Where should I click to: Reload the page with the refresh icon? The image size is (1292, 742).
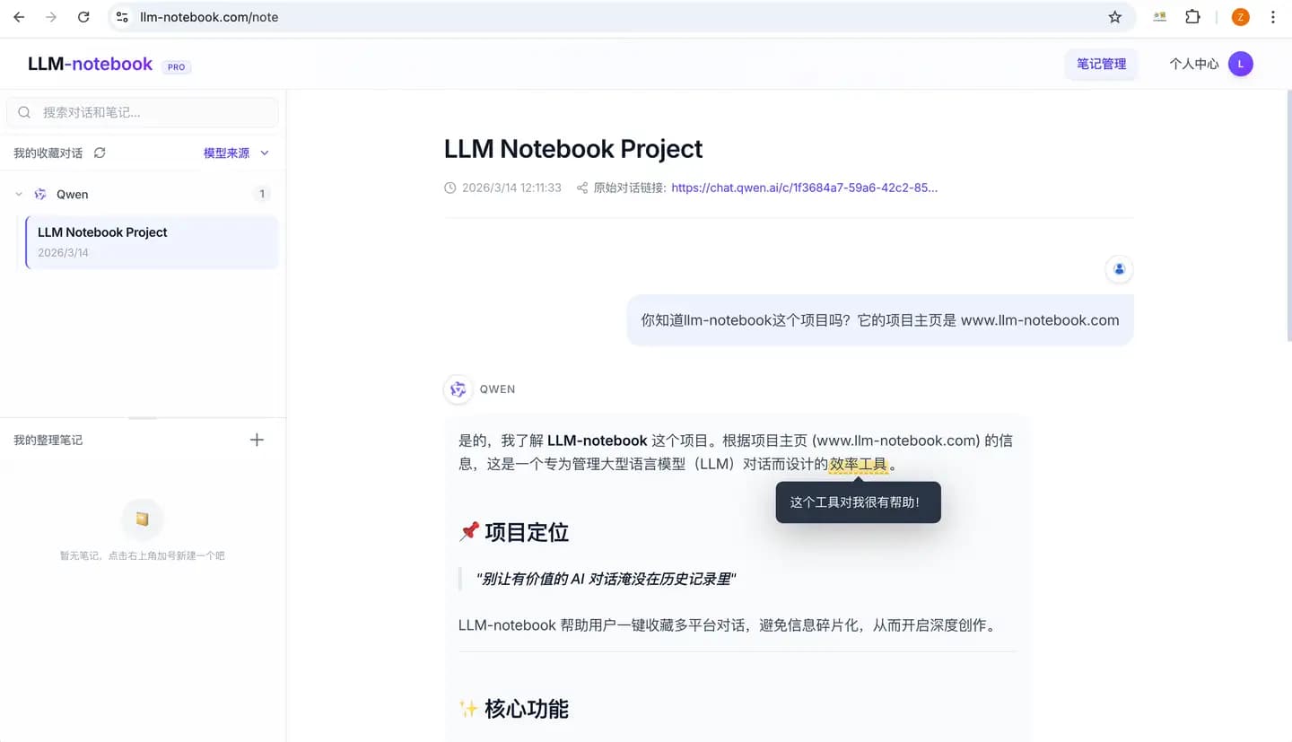click(x=83, y=17)
